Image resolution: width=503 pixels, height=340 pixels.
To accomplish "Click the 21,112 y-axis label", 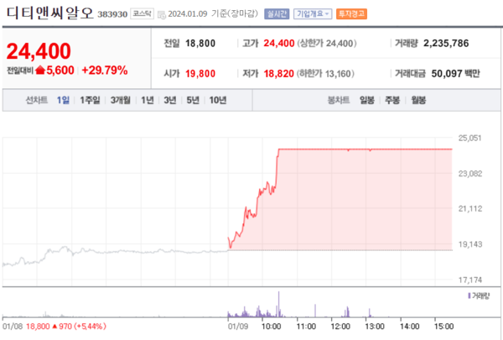I will point(470,209).
